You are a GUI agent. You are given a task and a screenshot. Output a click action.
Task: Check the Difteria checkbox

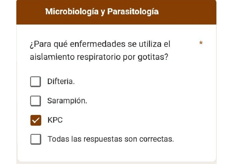click(35, 82)
